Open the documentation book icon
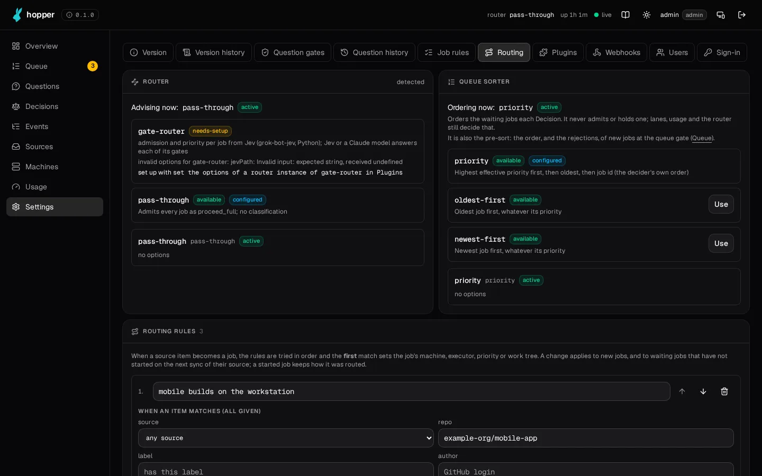Image resolution: width=762 pixels, height=476 pixels. pos(625,15)
